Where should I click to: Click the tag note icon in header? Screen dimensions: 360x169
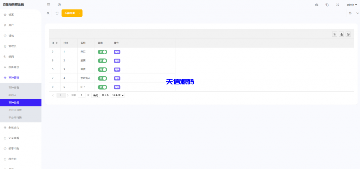coord(327,5)
